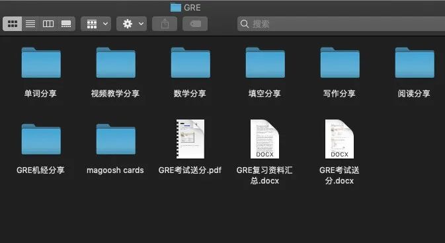
Task: Switch to gallery view mode
Action: (66, 24)
